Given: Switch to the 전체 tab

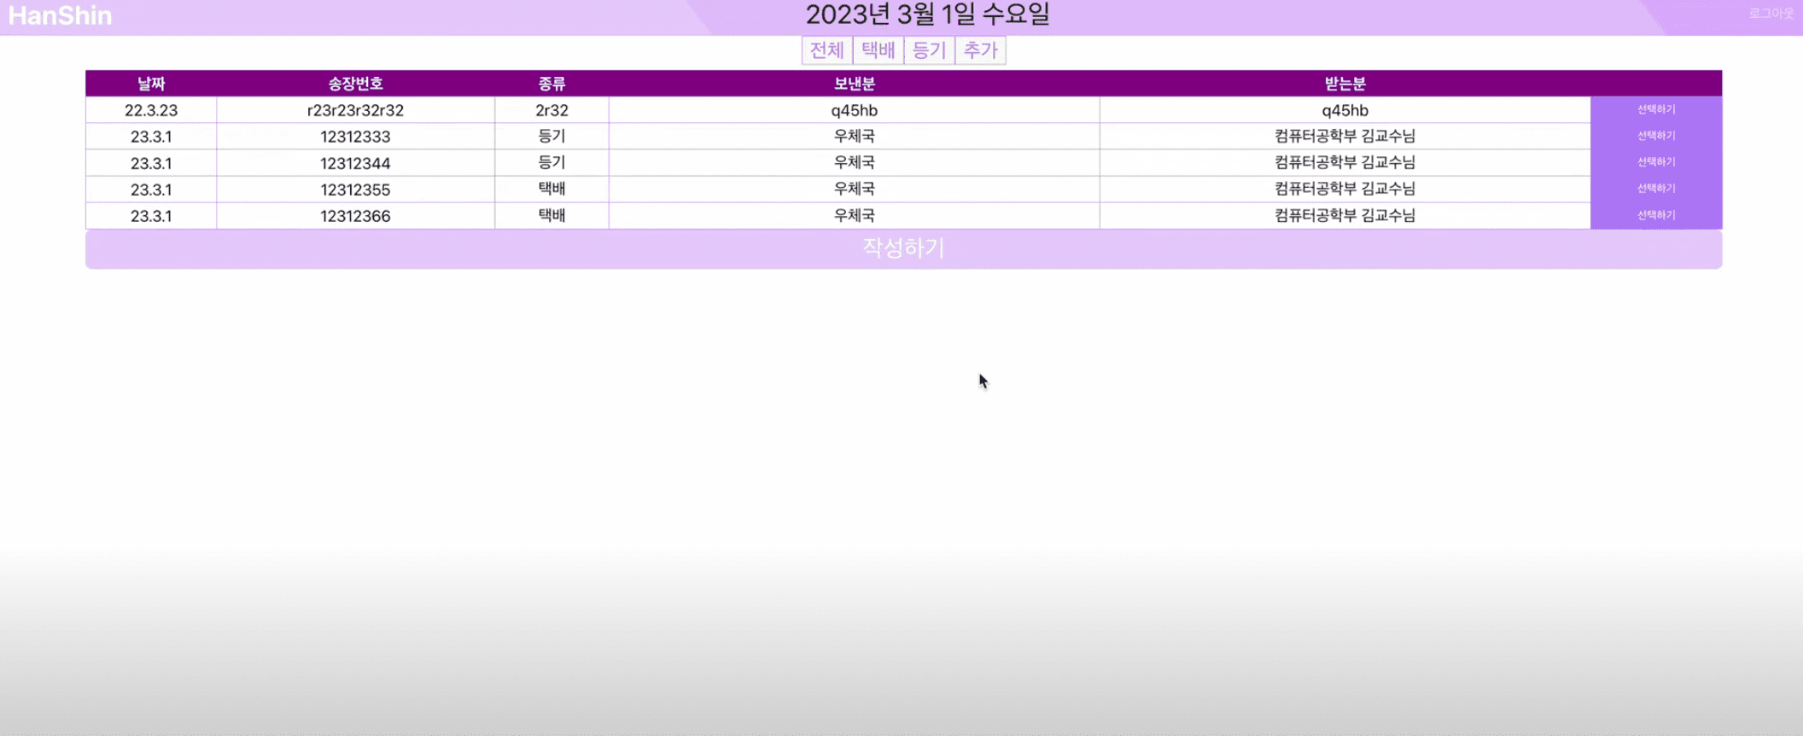Looking at the screenshot, I should [x=826, y=50].
